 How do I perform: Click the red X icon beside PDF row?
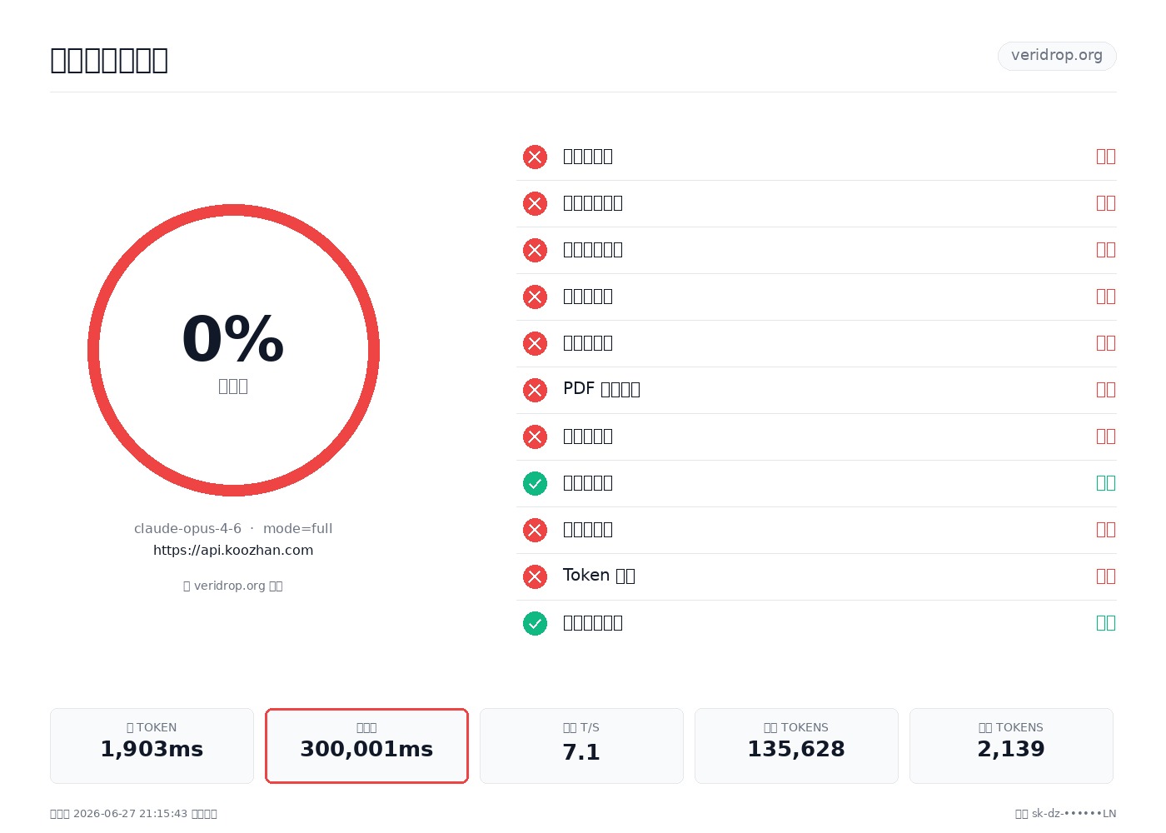(535, 390)
